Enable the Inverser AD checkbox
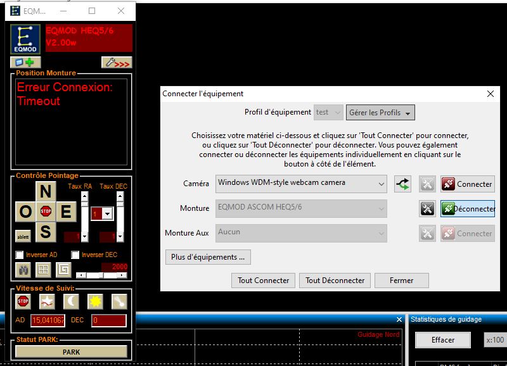The width and height of the screenshot is (507, 366). tap(20, 255)
